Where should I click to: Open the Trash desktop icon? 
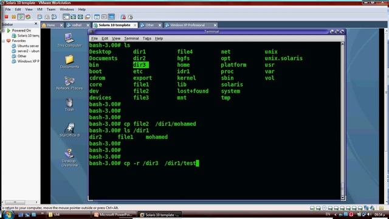(x=69, y=105)
